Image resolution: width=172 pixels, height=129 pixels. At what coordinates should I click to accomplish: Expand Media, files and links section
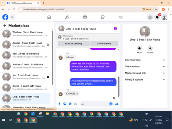[145, 73]
